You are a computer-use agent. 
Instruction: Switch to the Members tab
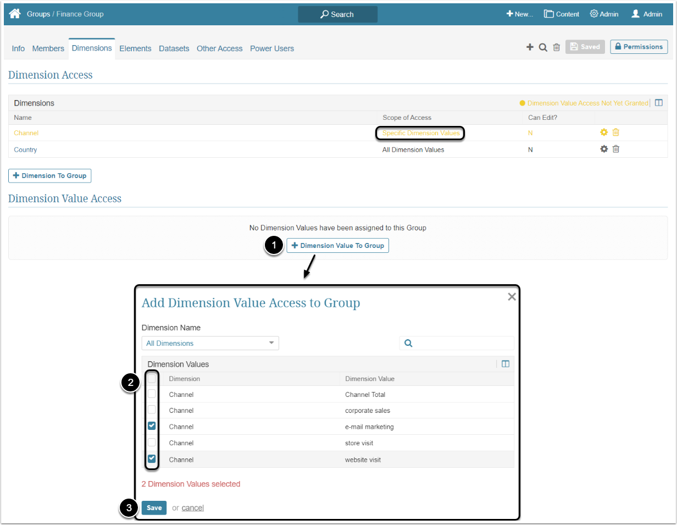pos(48,48)
